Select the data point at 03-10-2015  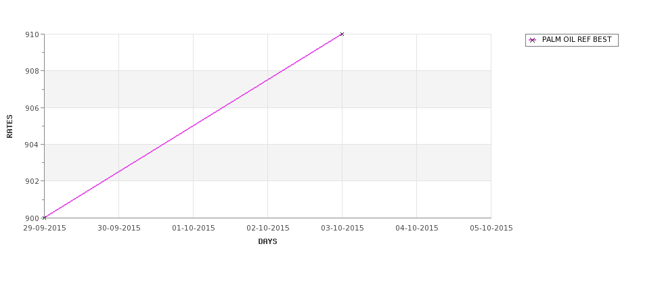pos(342,34)
